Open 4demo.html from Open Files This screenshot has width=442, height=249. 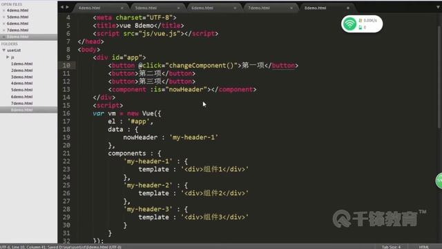point(17,10)
